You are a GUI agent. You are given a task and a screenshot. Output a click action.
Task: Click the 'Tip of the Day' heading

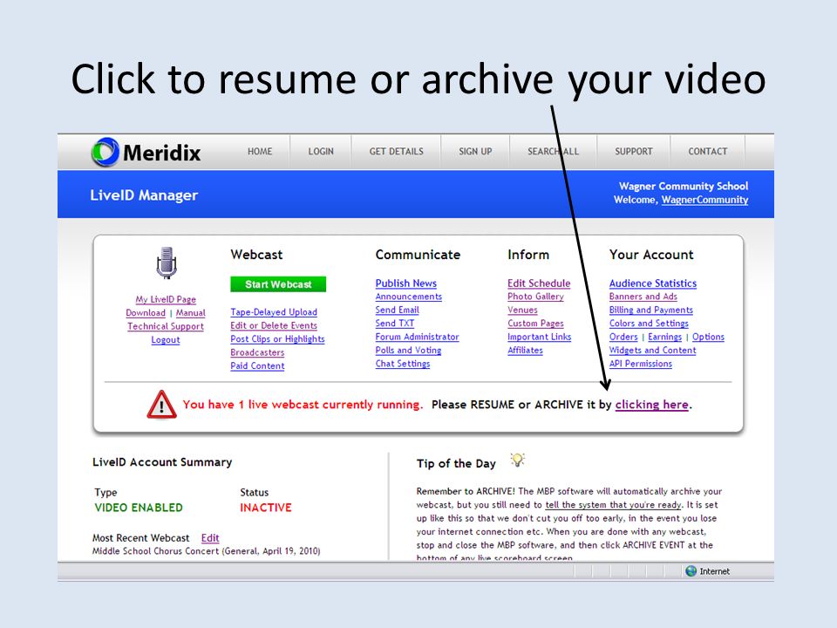tap(456, 463)
